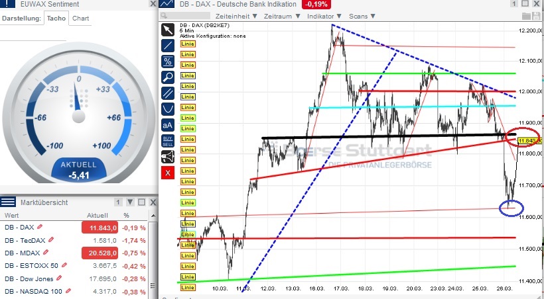Select the aA text annotation tool

[x=168, y=125]
